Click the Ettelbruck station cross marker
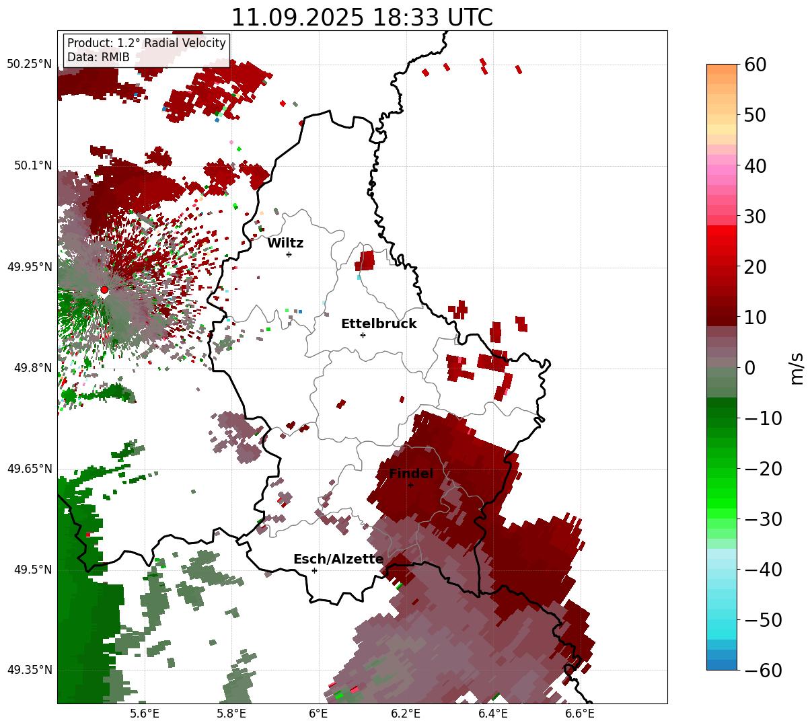 tap(363, 335)
